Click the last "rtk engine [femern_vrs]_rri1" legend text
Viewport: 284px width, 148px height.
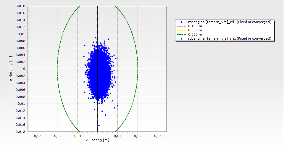(230, 39)
